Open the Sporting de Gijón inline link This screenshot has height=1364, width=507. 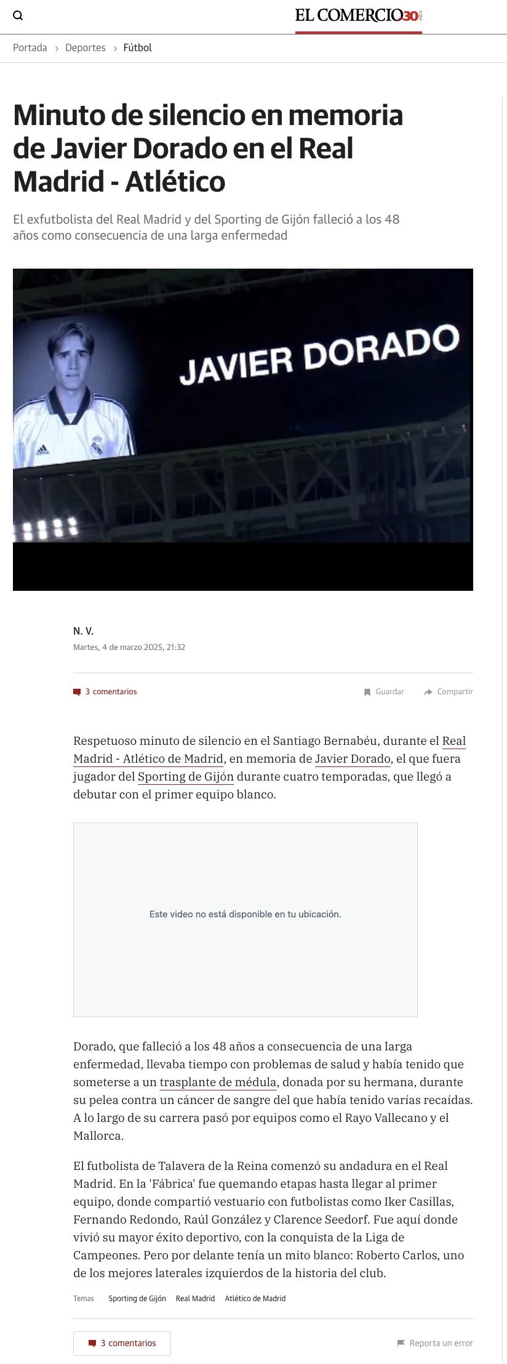click(186, 777)
